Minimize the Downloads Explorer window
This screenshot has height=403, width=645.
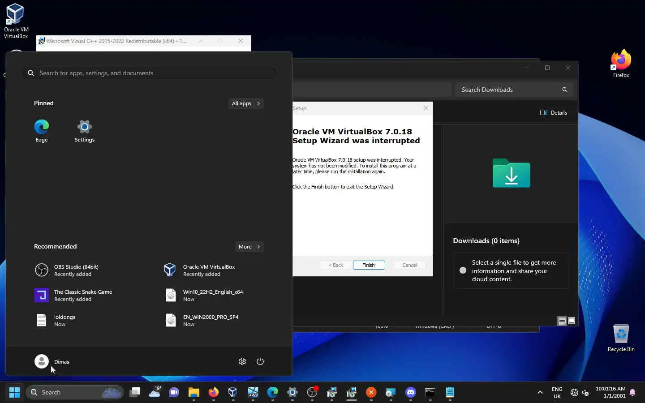click(527, 68)
